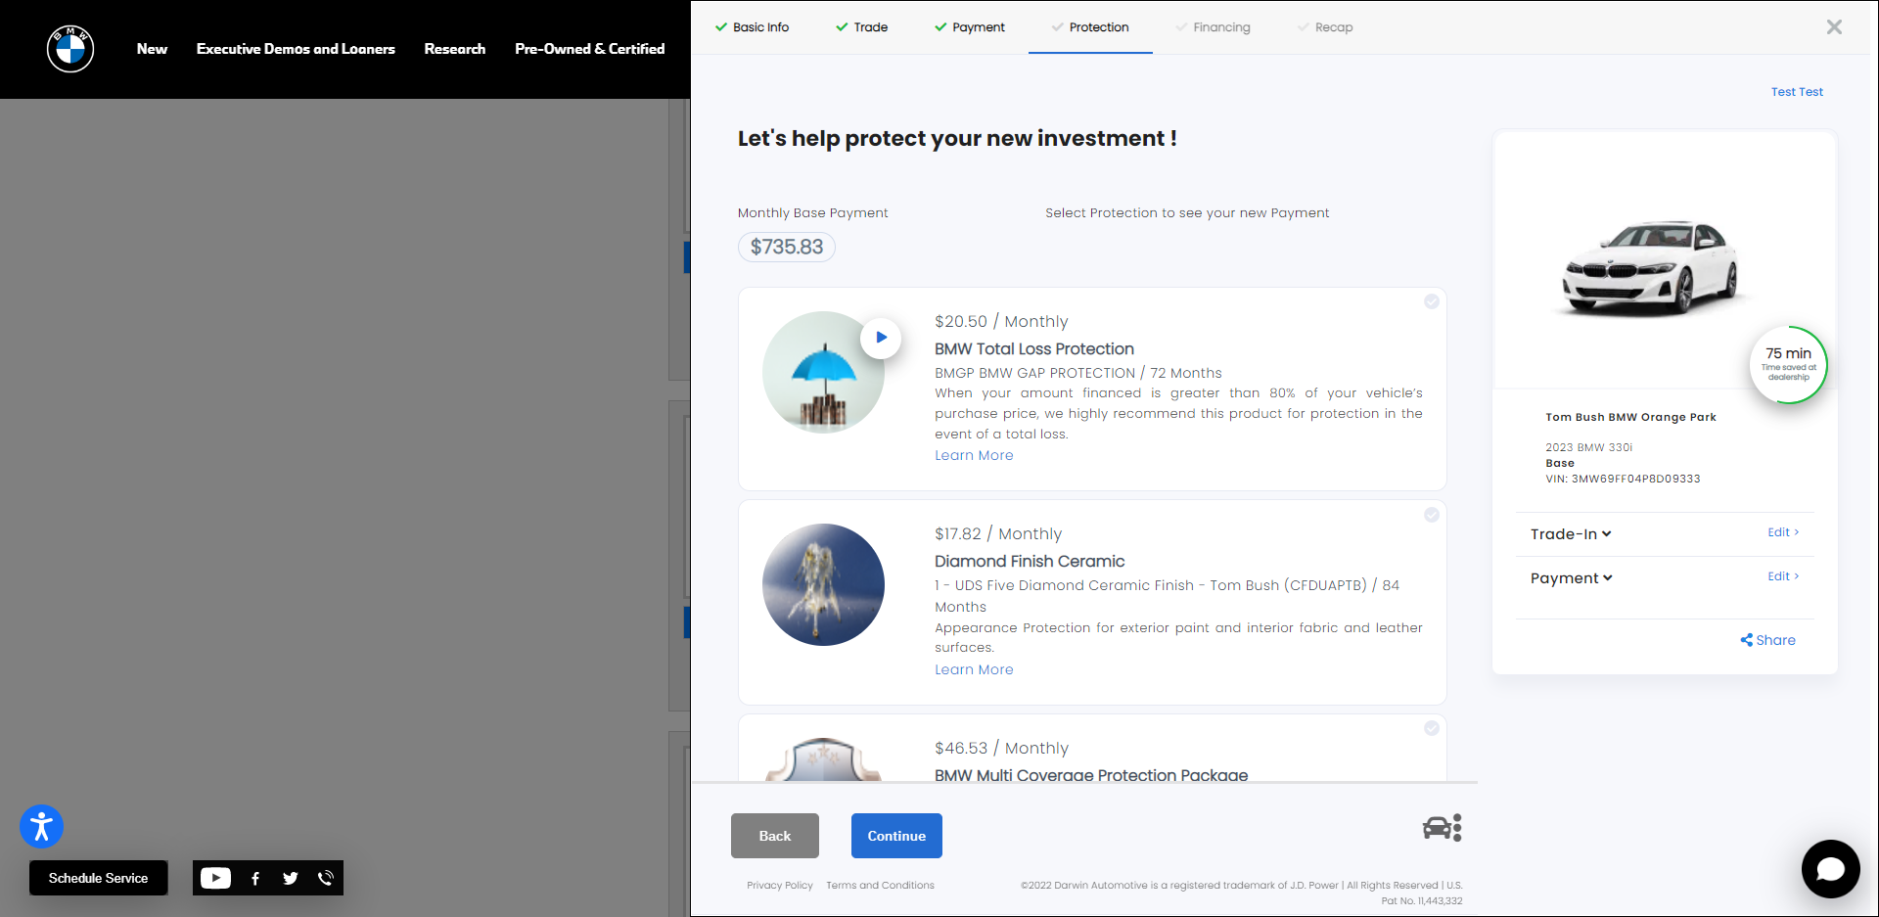Edit the Payment details

pyautogui.click(x=1782, y=576)
